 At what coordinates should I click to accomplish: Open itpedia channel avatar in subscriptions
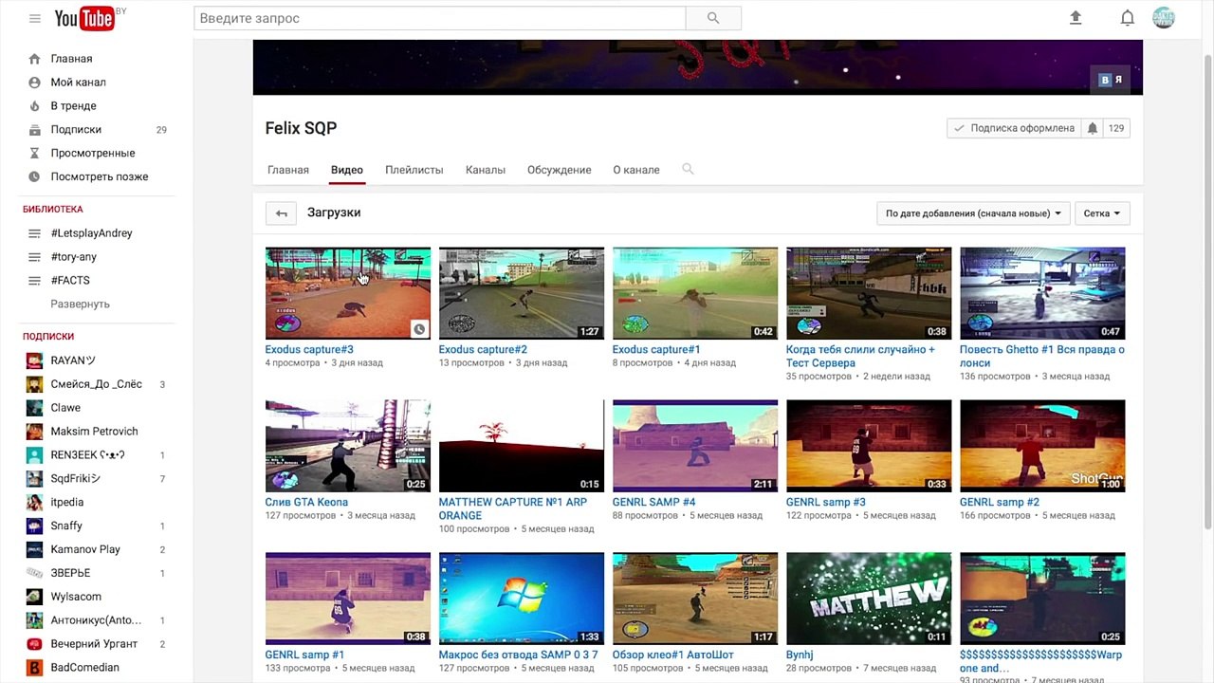(x=34, y=502)
